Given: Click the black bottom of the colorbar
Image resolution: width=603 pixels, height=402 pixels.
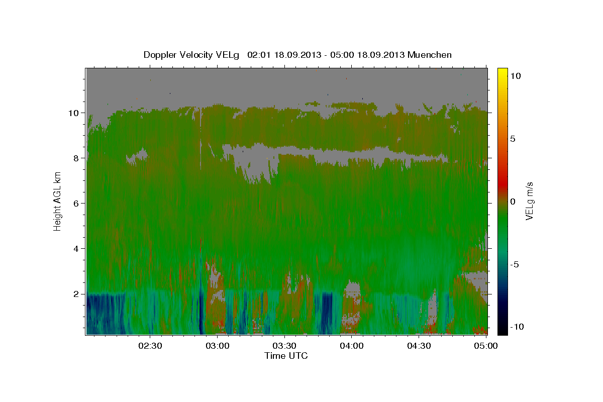Looking at the screenshot, I should (x=502, y=330).
